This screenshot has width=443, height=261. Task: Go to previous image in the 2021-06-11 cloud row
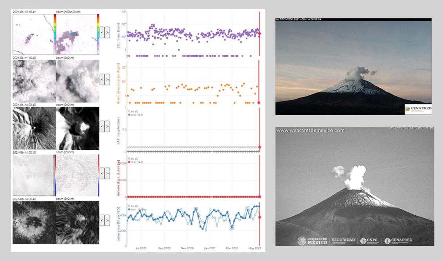102,79
